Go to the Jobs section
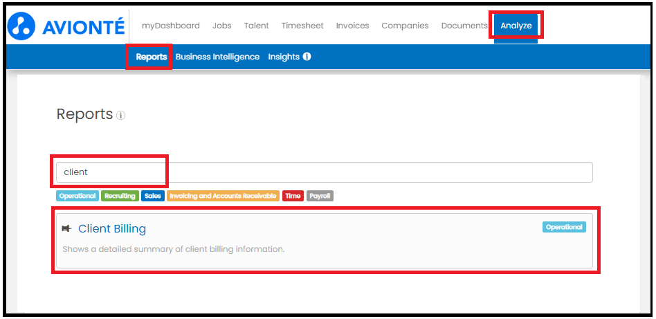This screenshot has height=319, width=656. tap(221, 26)
